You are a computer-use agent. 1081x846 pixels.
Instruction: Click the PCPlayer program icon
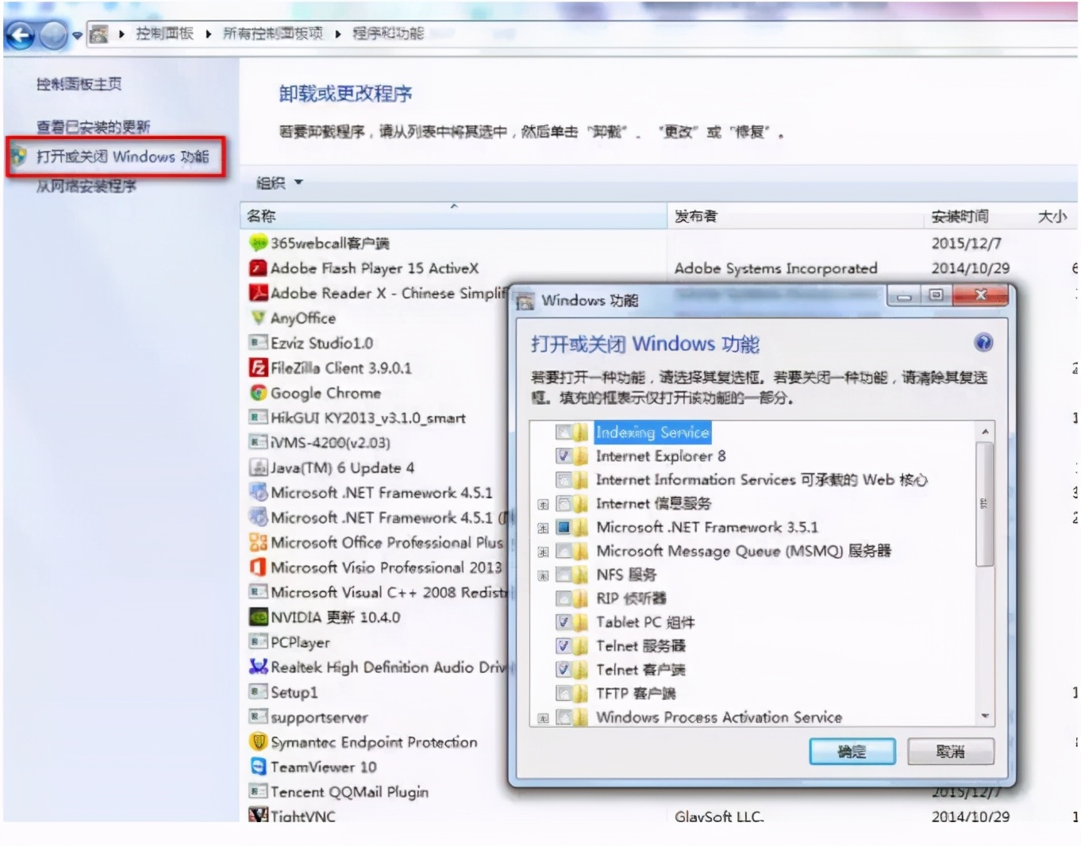click(258, 642)
